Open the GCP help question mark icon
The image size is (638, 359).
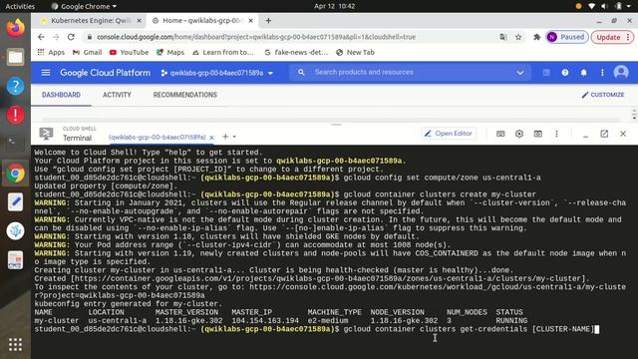click(565, 73)
